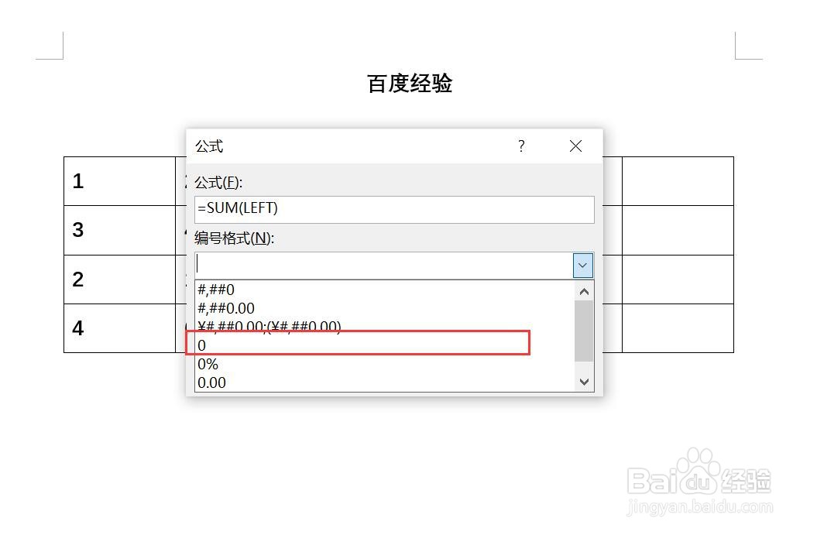Click the 百度经验 document title

(410, 84)
